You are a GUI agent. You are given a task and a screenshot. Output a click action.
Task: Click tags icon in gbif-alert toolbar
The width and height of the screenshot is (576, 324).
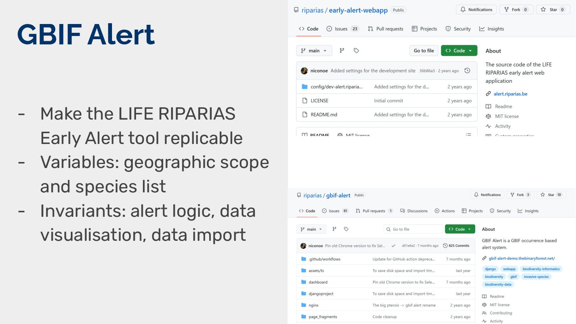point(346,229)
